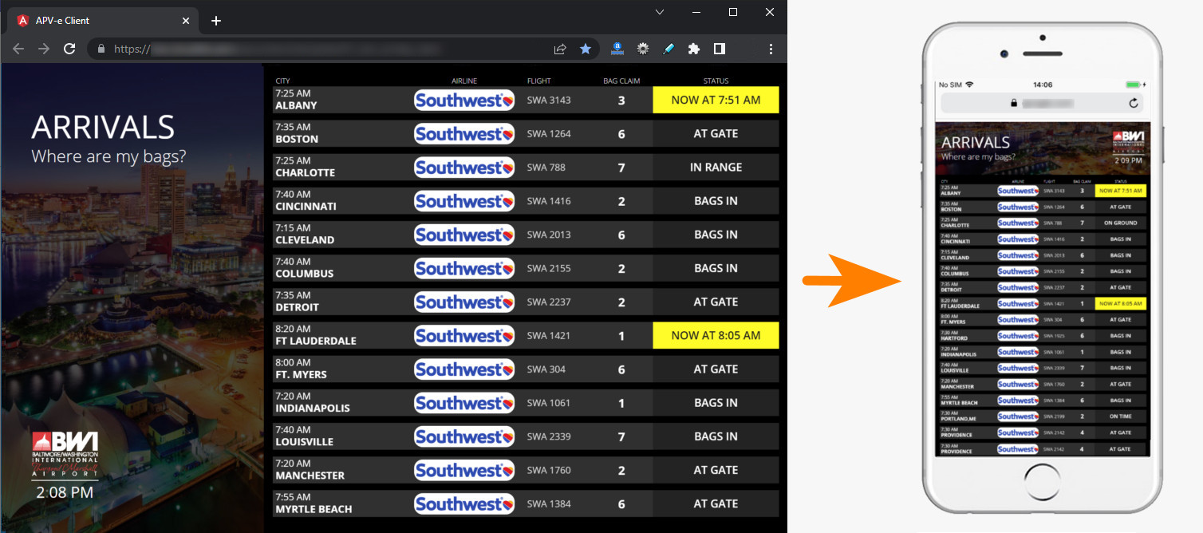Open the blue letter 'a' extension icon
1203x533 pixels.
pos(617,49)
